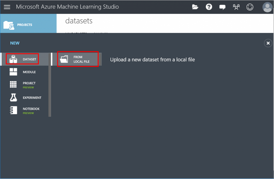This screenshot has width=274, height=179.
Task: Select PROJECT preview in the New menu
Action: click(x=24, y=85)
